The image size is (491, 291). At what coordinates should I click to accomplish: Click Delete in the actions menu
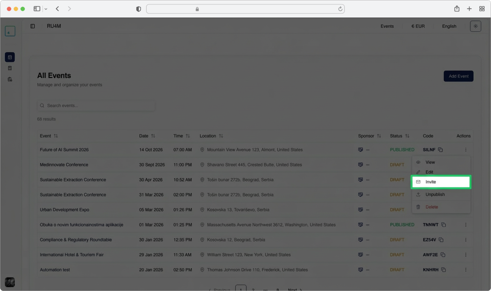click(x=431, y=207)
